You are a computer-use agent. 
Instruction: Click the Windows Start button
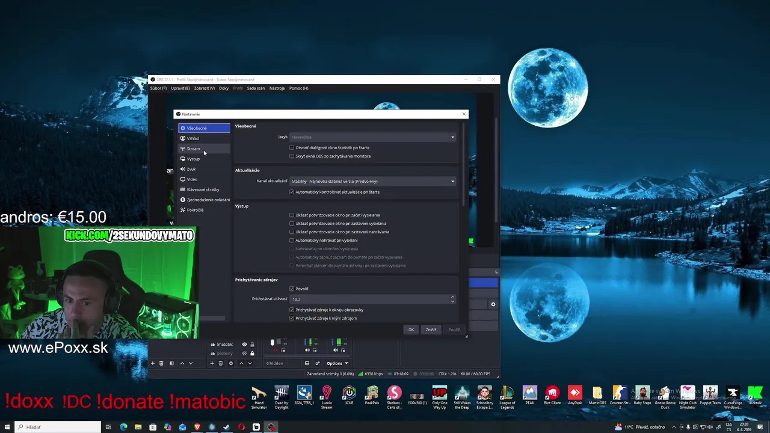[x=7, y=427]
